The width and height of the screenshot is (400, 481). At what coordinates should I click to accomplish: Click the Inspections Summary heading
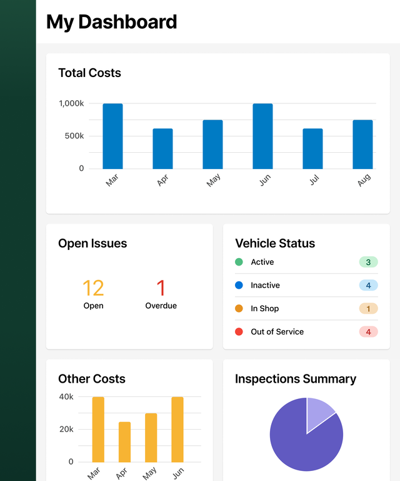point(295,379)
